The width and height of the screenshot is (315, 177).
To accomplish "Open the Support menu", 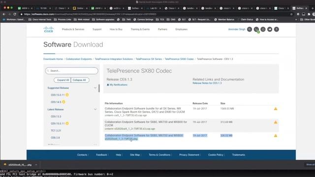I will [97, 29].
